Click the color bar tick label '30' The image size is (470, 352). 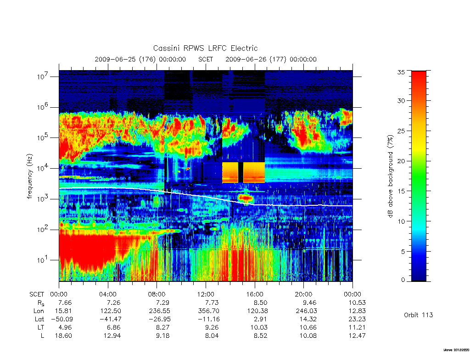point(401,100)
